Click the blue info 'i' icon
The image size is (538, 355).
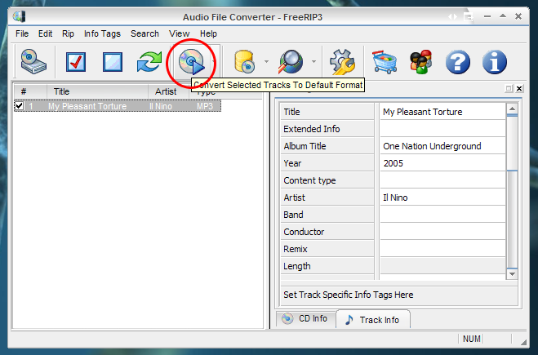click(495, 62)
